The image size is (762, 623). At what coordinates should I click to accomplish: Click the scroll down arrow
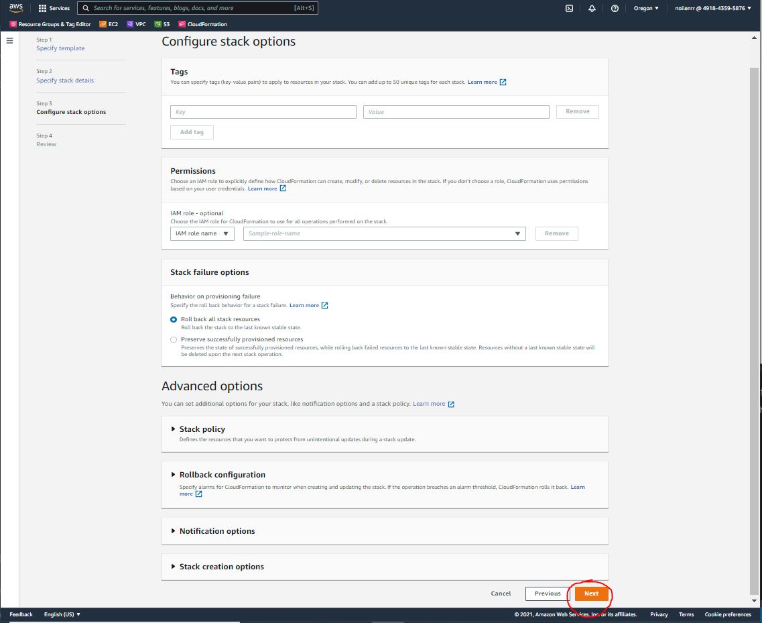[x=754, y=601]
